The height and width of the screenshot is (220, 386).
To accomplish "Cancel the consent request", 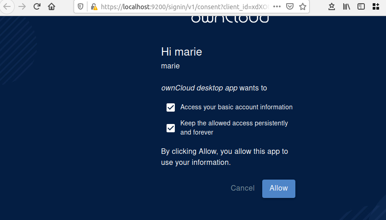I will pos(242,188).
